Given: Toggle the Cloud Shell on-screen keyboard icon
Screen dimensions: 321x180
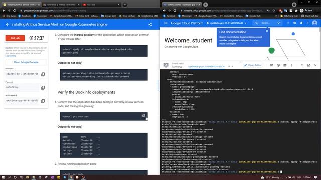Looking at the screenshot, I should (272, 65).
